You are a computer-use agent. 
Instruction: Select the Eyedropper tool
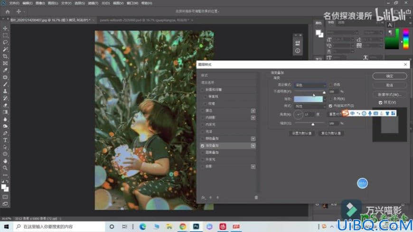[x=5, y=70]
